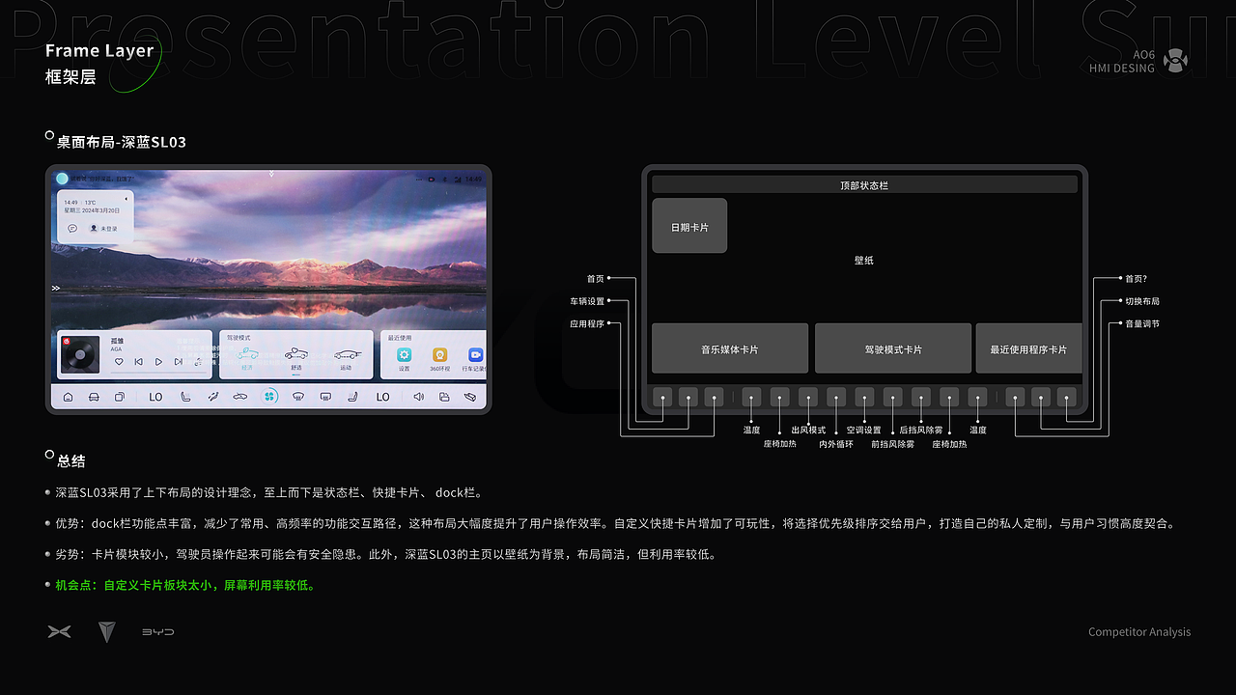Viewport: 1236px width, 695px height.
Task: Tap LO temperature beside the volume icon
Action: [383, 397]
